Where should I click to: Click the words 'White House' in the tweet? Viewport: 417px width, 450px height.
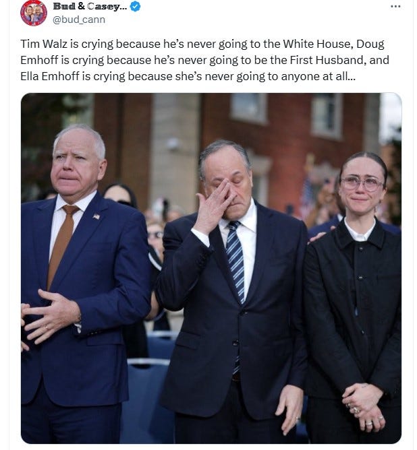click(318, 44)
